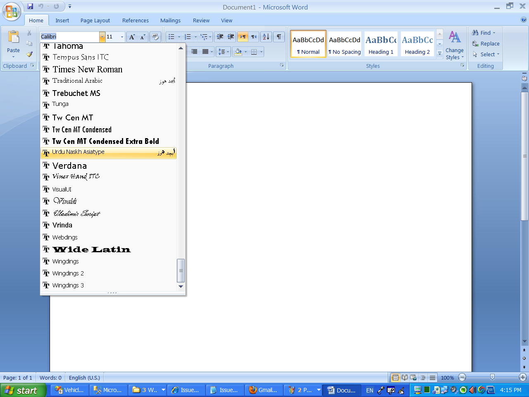Screen dimensions: 529x397
Task: Click the Clear Formatting eraser icon
Action: [155, 37]
